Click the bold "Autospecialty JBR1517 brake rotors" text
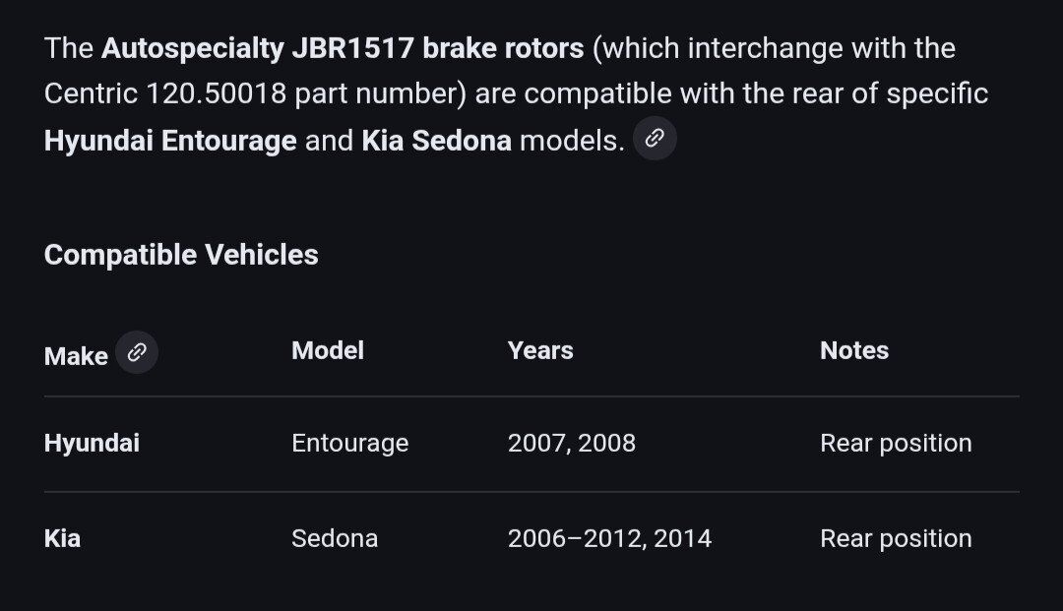Image resolution: width=1063 pixels, height=611 pixels. click(x=343, y=48)
